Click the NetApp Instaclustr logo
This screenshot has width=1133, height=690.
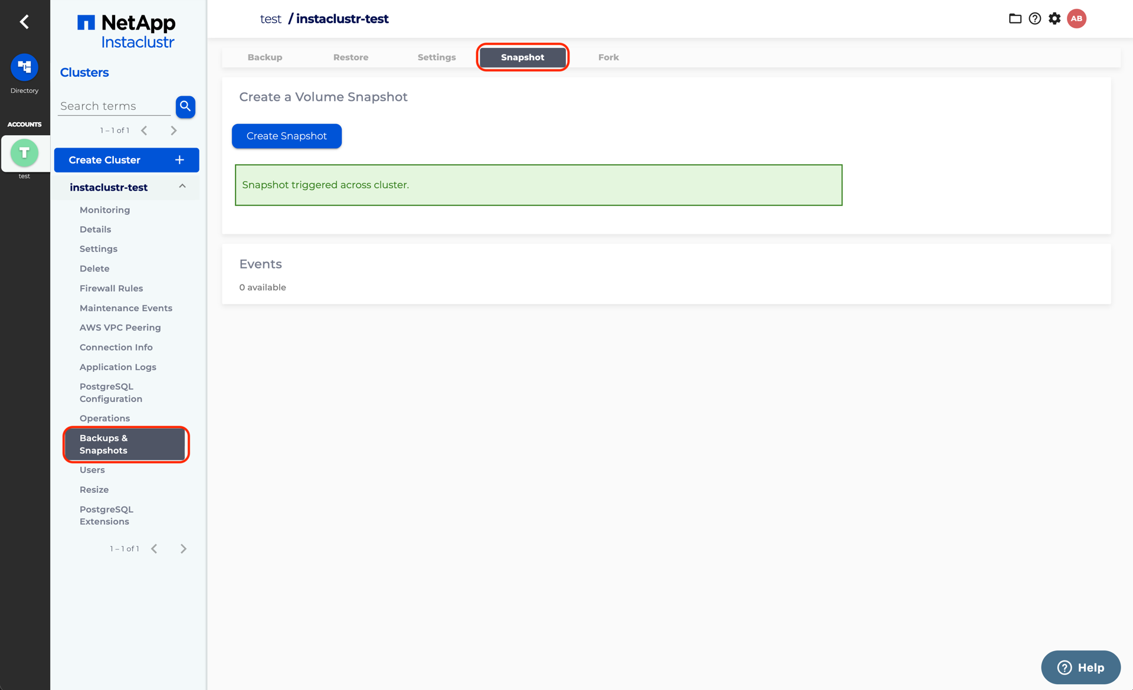pyautogui.click(x=126, y=31)
